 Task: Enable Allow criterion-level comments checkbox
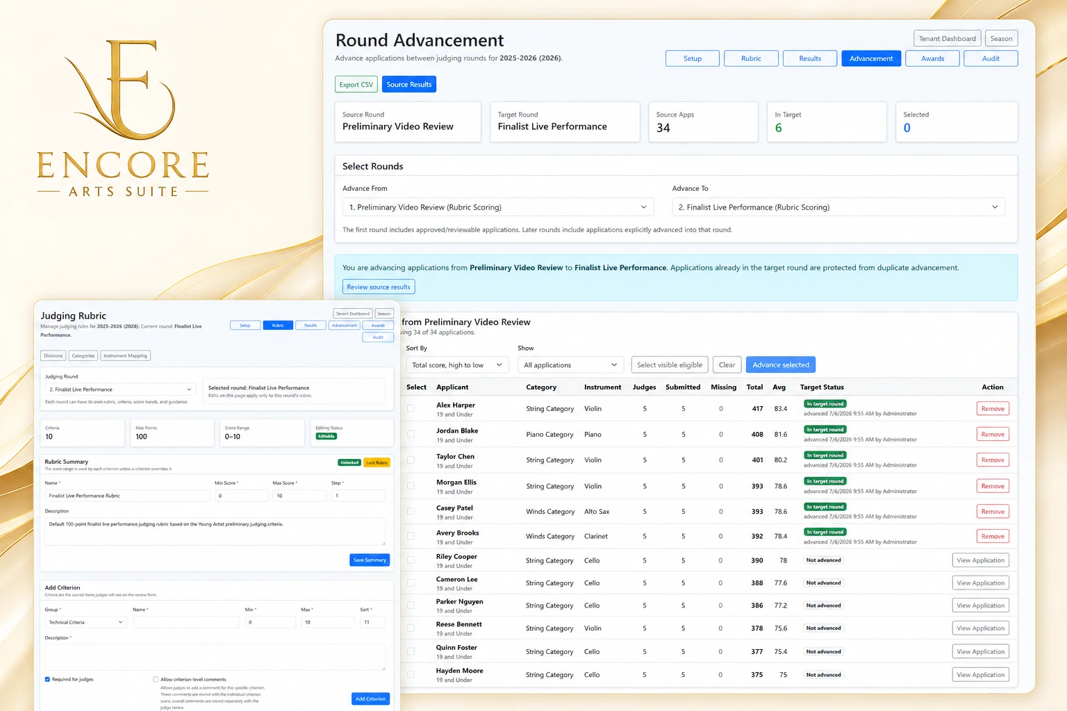156,679
